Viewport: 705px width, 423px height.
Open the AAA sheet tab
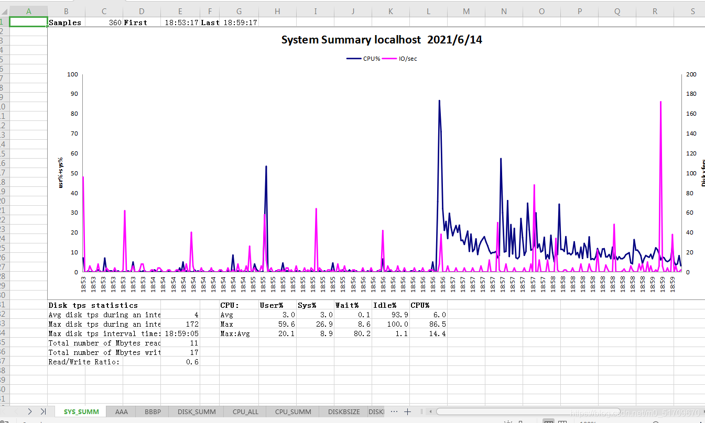pyautogui.click(x=121, y=412)
